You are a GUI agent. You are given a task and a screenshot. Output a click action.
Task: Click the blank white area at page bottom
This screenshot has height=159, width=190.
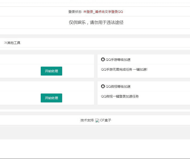tap(95, 148)
